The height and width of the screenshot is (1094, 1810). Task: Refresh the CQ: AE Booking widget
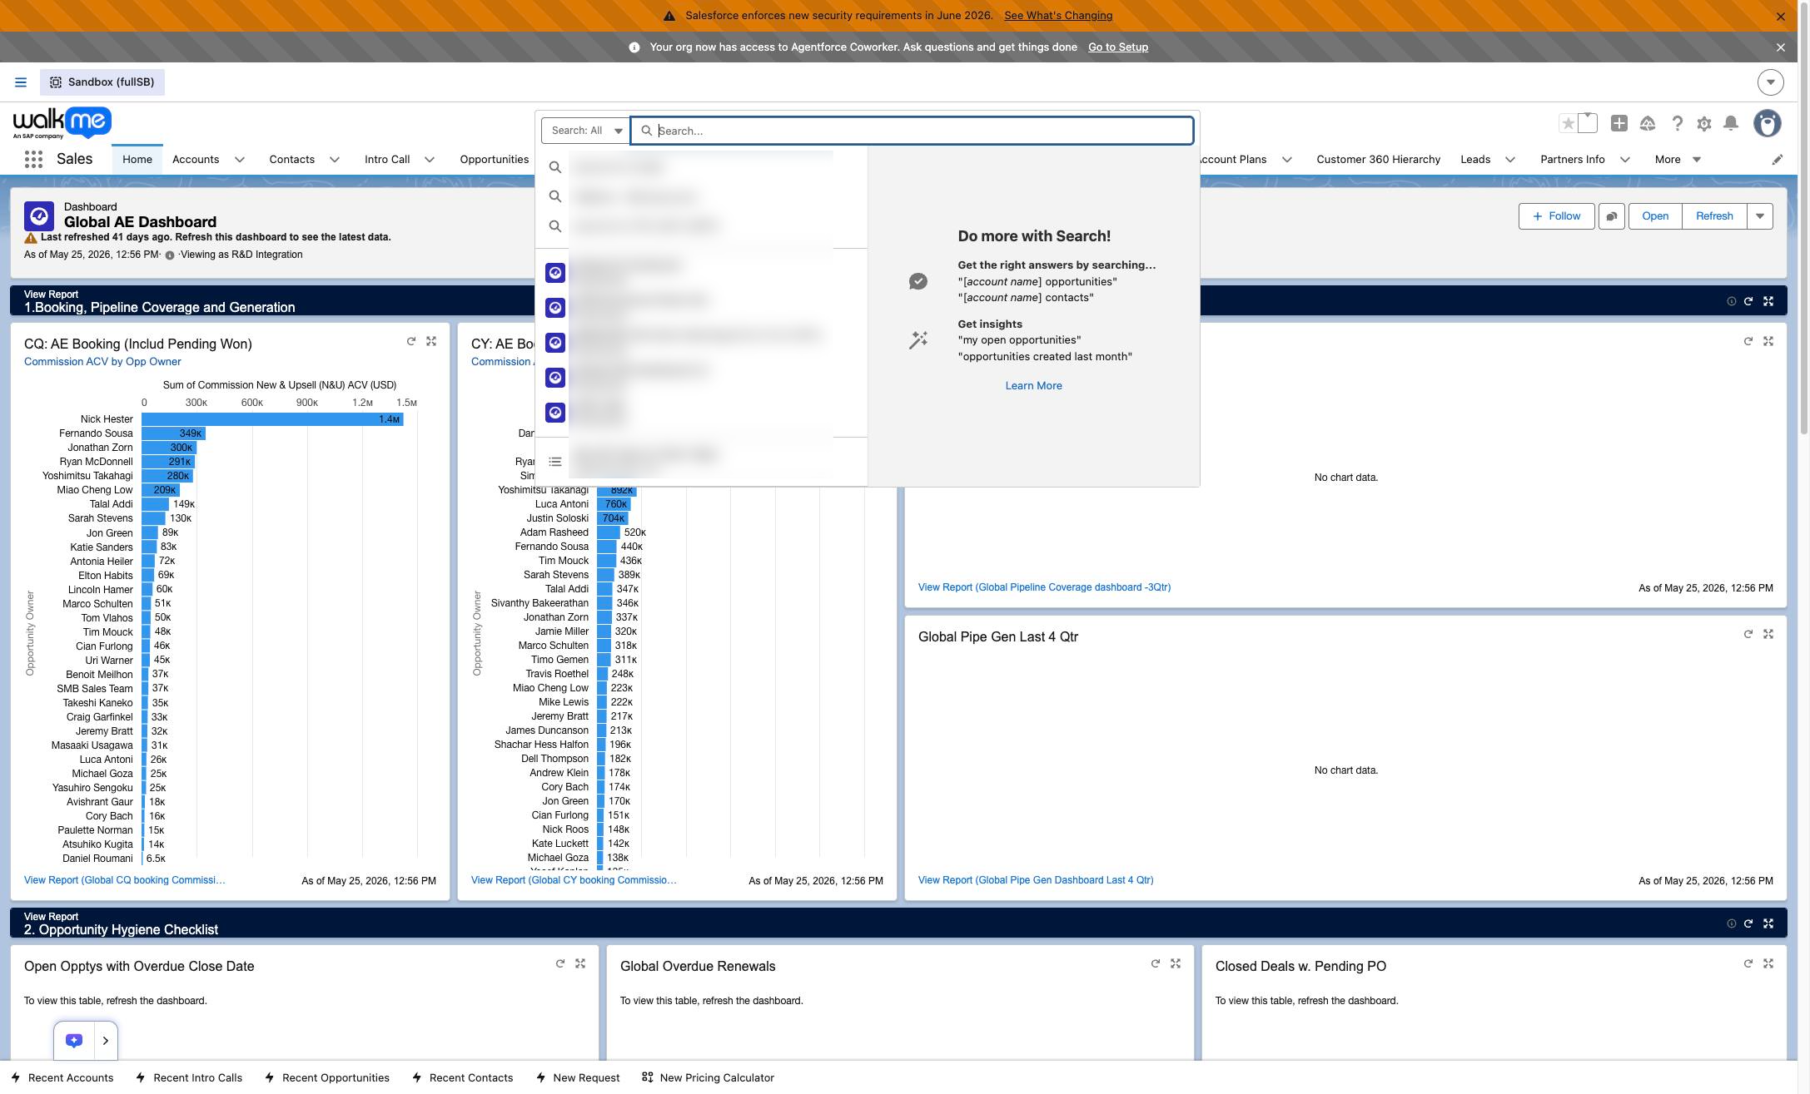tap(411, 341)
